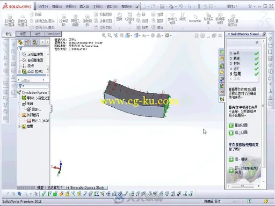Click Zoom to Fit in view toolbar

point(104,35)
